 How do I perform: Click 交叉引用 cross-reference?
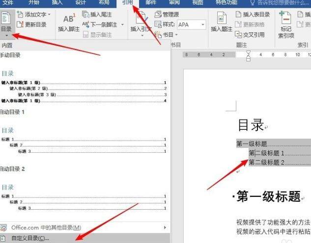pos(253,34)
